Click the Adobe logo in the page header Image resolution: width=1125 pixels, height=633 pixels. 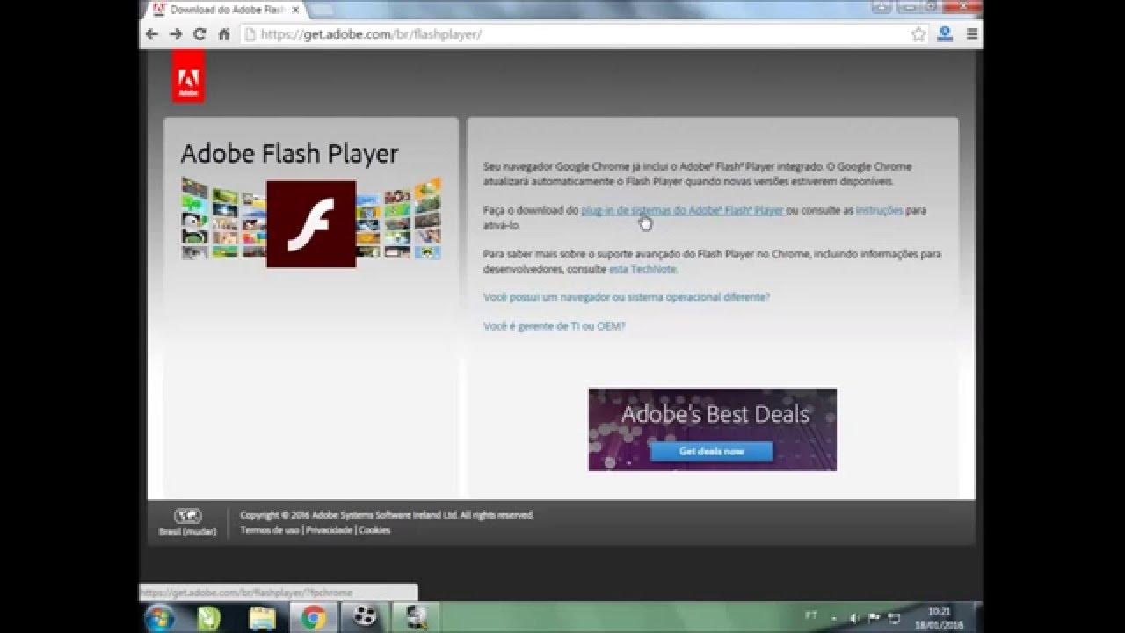coord(188,76)
